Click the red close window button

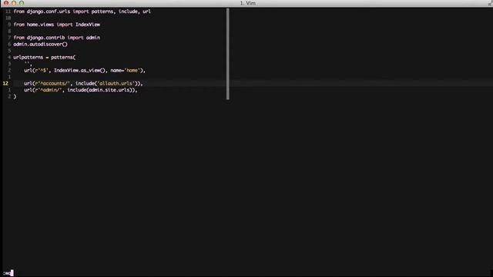point(6,3)
